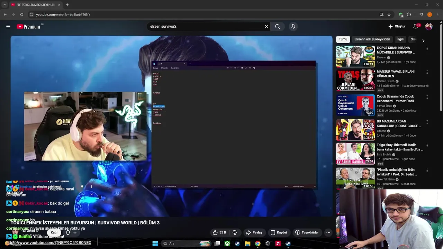Open the Chrome three-dot menu
Screen dimensions: 443x249
tap(438, 15)
